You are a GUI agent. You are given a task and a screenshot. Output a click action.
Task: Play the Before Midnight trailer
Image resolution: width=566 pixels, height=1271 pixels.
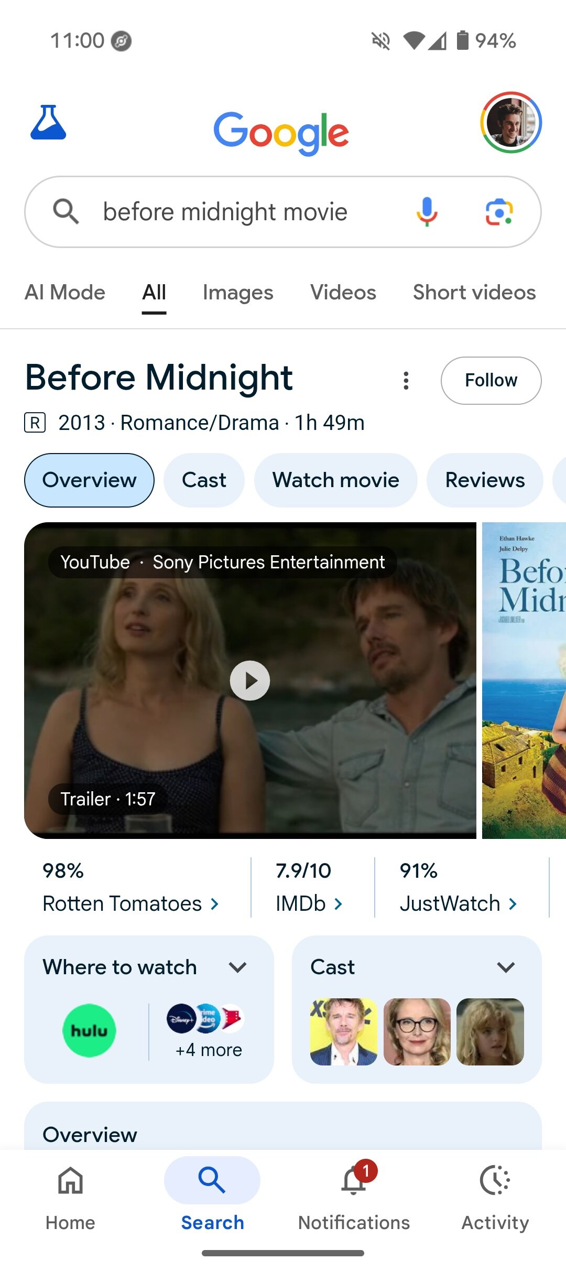(x=250, y=681)
